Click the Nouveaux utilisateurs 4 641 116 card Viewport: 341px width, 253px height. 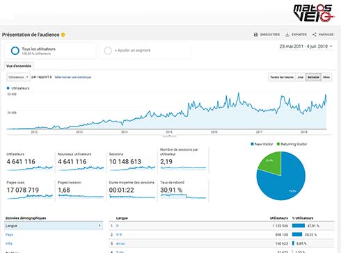81,162
